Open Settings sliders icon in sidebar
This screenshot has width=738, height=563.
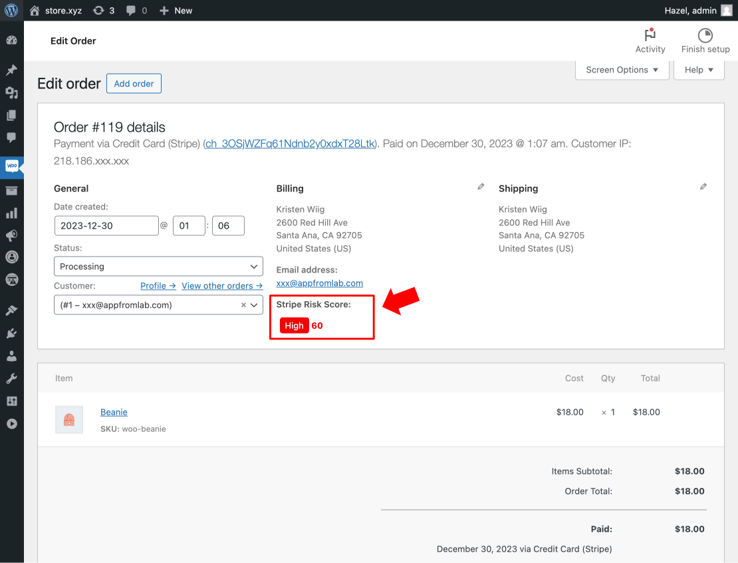12,401
